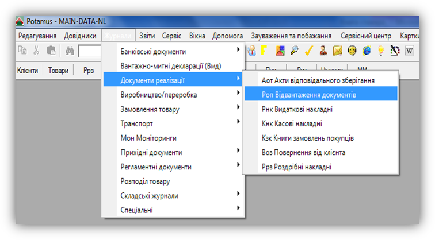Expand Замовлення товару submenu arrow
The image size is (435, 240).
(238, 107)
